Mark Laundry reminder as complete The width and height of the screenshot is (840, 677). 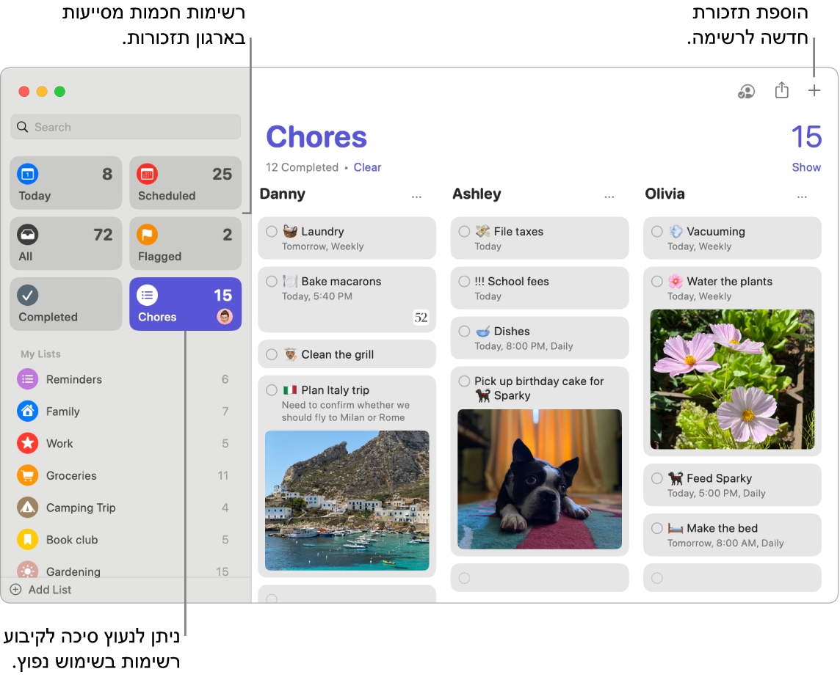point(272,232)
